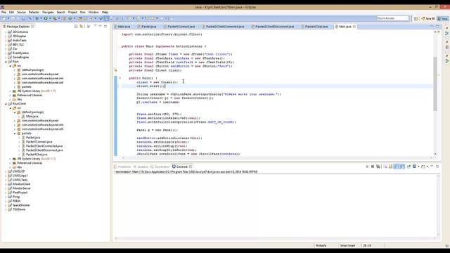Click the Smart Insert status bar entry
Image resolution: width=450 pixels, height=253 pixels.
[x=347, y=245]
